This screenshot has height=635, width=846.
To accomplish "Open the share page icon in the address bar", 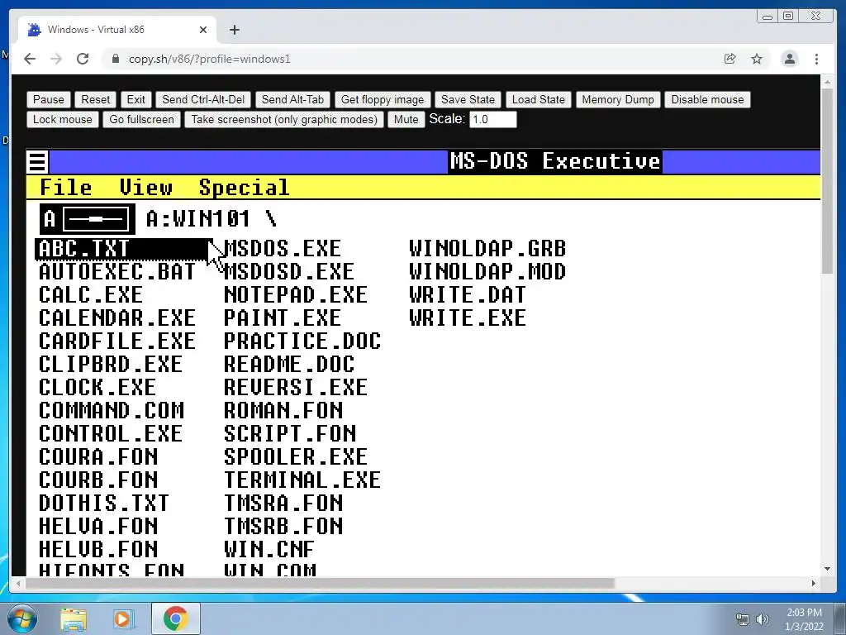I will 730,59.
